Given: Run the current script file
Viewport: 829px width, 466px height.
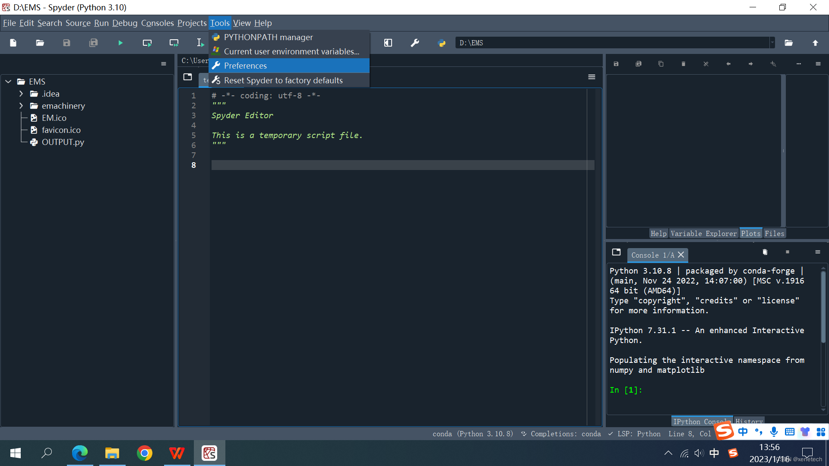Looking at the screenshot, I should pyautogui.click(x=120, y=43).
